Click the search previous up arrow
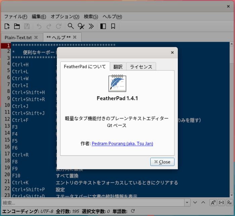This screenshot has height=216, width=235. (x=203, y=203)
